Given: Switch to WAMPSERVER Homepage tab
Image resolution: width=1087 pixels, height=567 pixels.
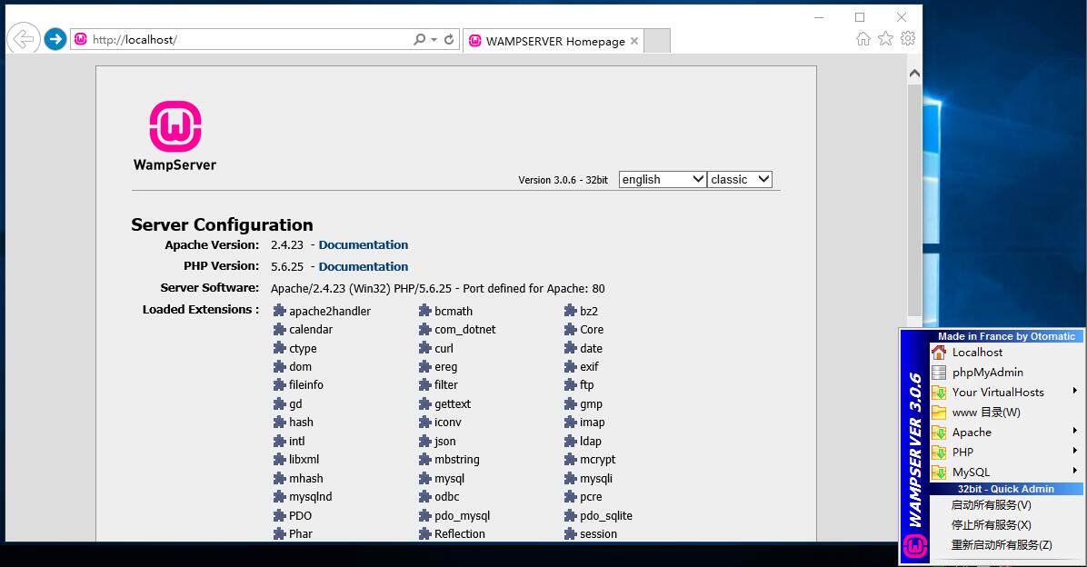Looking at the screenshot, I should (553, 41).
